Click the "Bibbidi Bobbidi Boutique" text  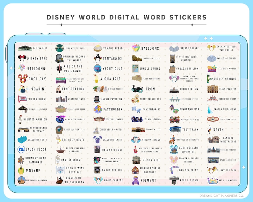click(150, 170)
